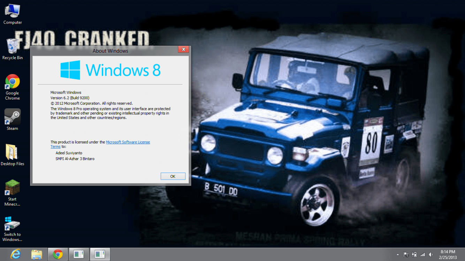Open the volume speaker control
The image size is (465, 261).
tap(431, 255)
